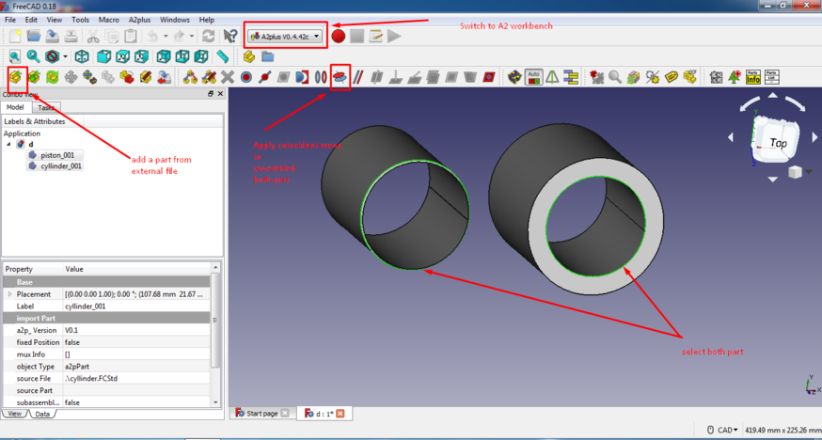The width and height of the screenshot is (822, 440).
Task: Open the Windows menu
Action: (175, 20)
